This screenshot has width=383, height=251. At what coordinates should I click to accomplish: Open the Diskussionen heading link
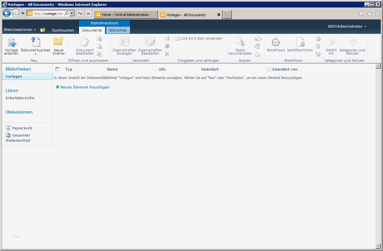coord(19,112)
